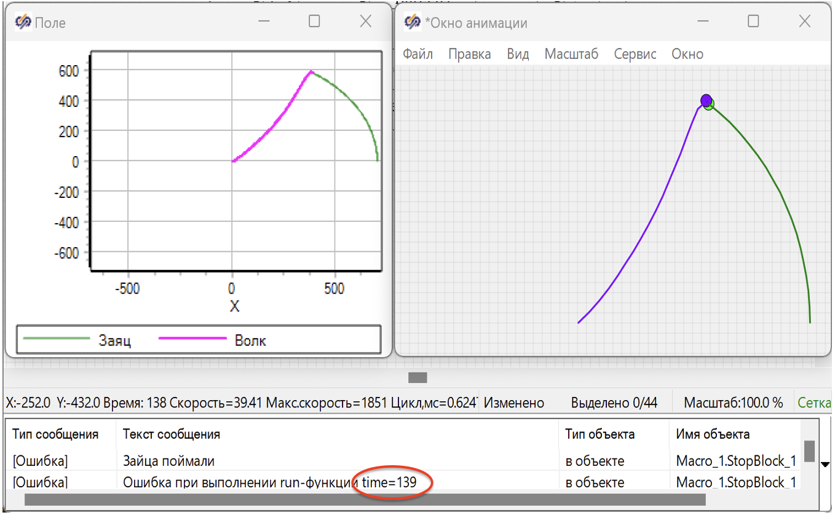Click the app icon in Окно анимации title bar

413,23
